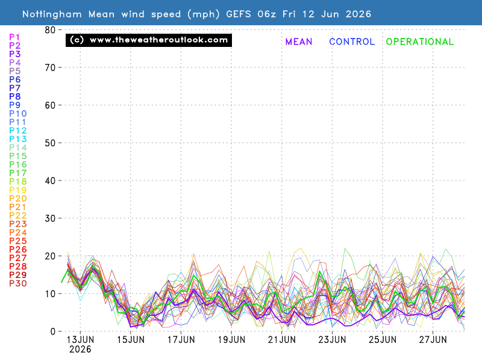This screenshot has height=361, width=482.
Task: Click the P4 legend label
Action: [14, 63]
